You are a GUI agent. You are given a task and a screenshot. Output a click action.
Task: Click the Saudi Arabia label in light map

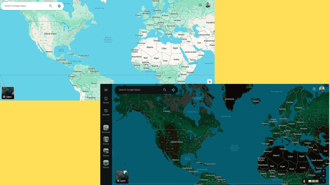pyautogui.click(x=190, y=52)
